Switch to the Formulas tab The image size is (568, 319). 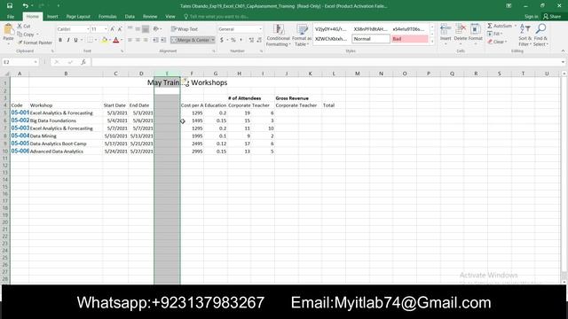[107, 17]
